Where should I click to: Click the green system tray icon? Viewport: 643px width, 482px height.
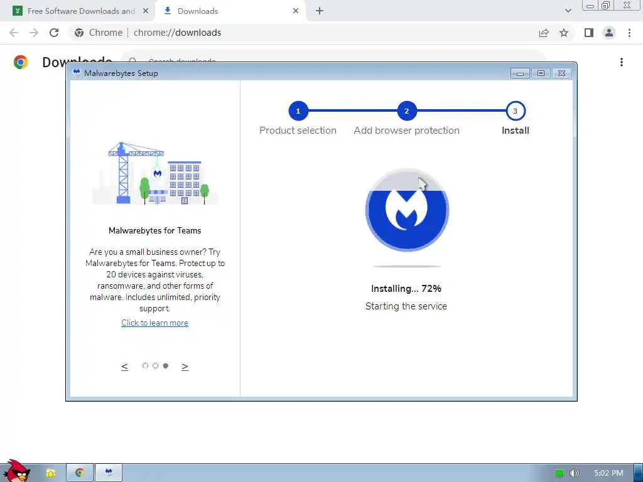[559, 473]
